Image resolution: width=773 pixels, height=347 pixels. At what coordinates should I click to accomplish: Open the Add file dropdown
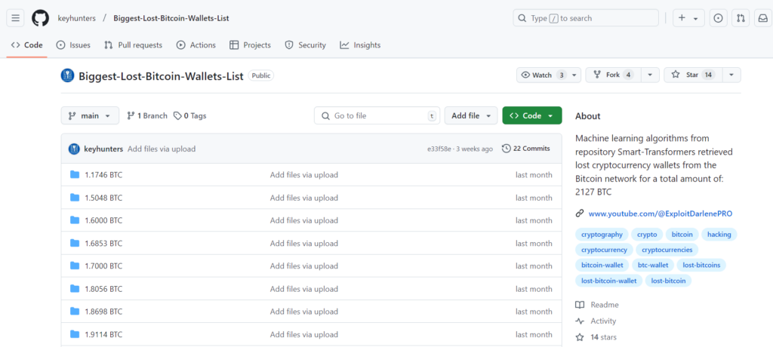(471, 116)
